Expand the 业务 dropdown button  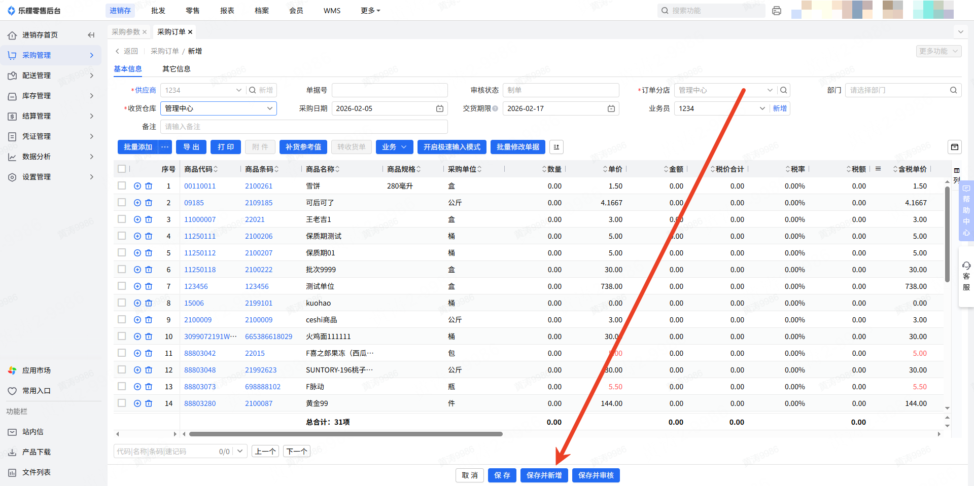point(394,147)
